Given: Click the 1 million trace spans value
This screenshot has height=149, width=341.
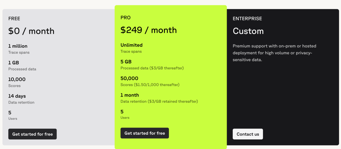Looking at the screenshot, I should coord(18,46).
